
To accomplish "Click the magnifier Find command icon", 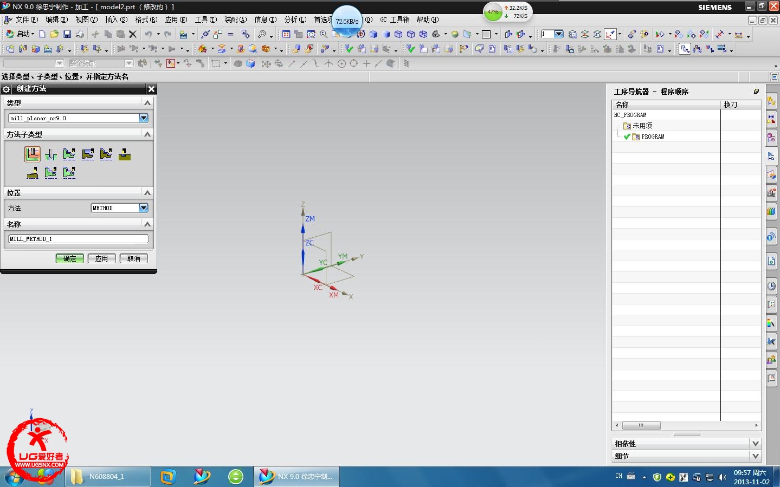I will [262, 34].
